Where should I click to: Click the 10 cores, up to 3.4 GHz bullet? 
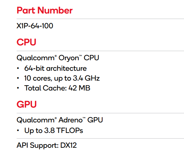click(x=62, y=78)
